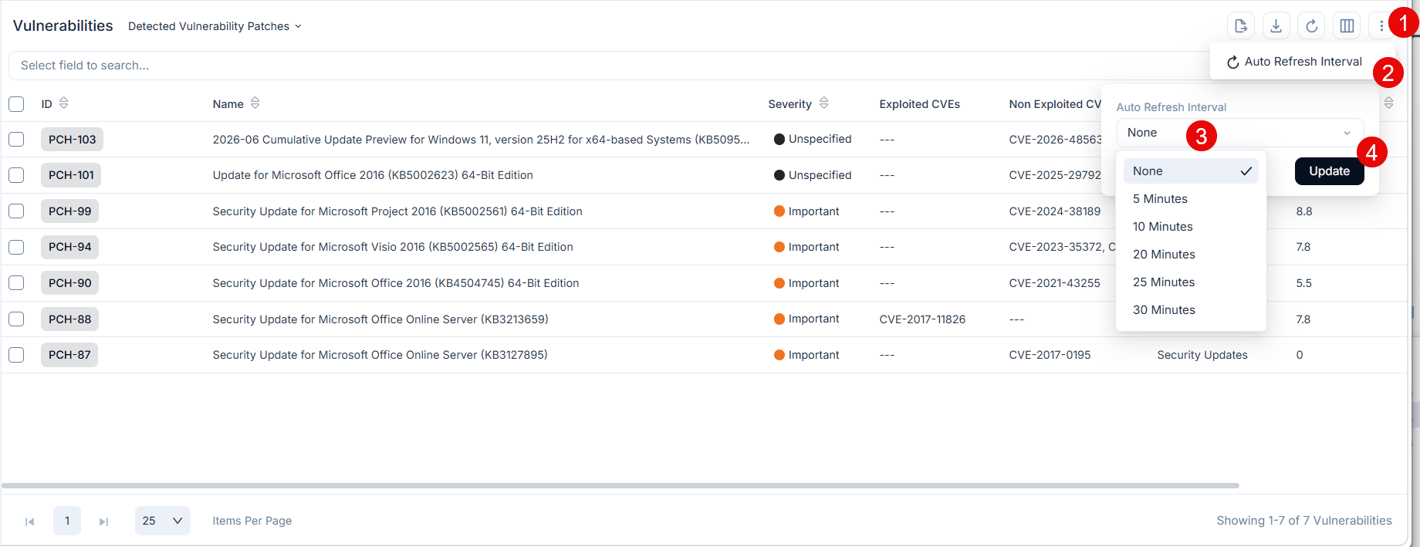This screenshot has height=547, width=1420.
Task: Click the refresh icon in toolbar
Action: [x=1311, y=25]
